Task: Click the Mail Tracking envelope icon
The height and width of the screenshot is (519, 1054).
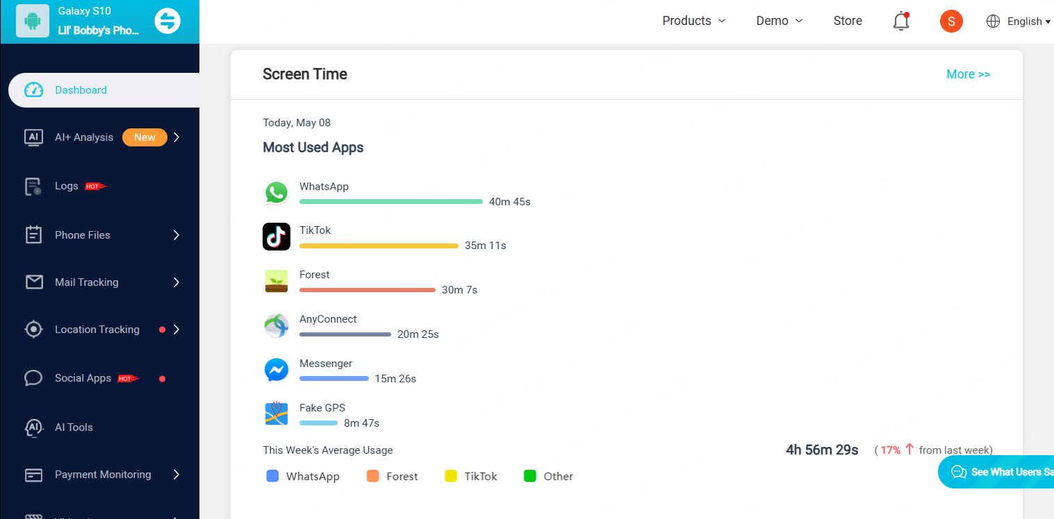Action: tap(33, 282)
